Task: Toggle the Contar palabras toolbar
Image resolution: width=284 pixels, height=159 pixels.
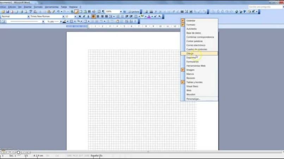Action: point(199,41)
